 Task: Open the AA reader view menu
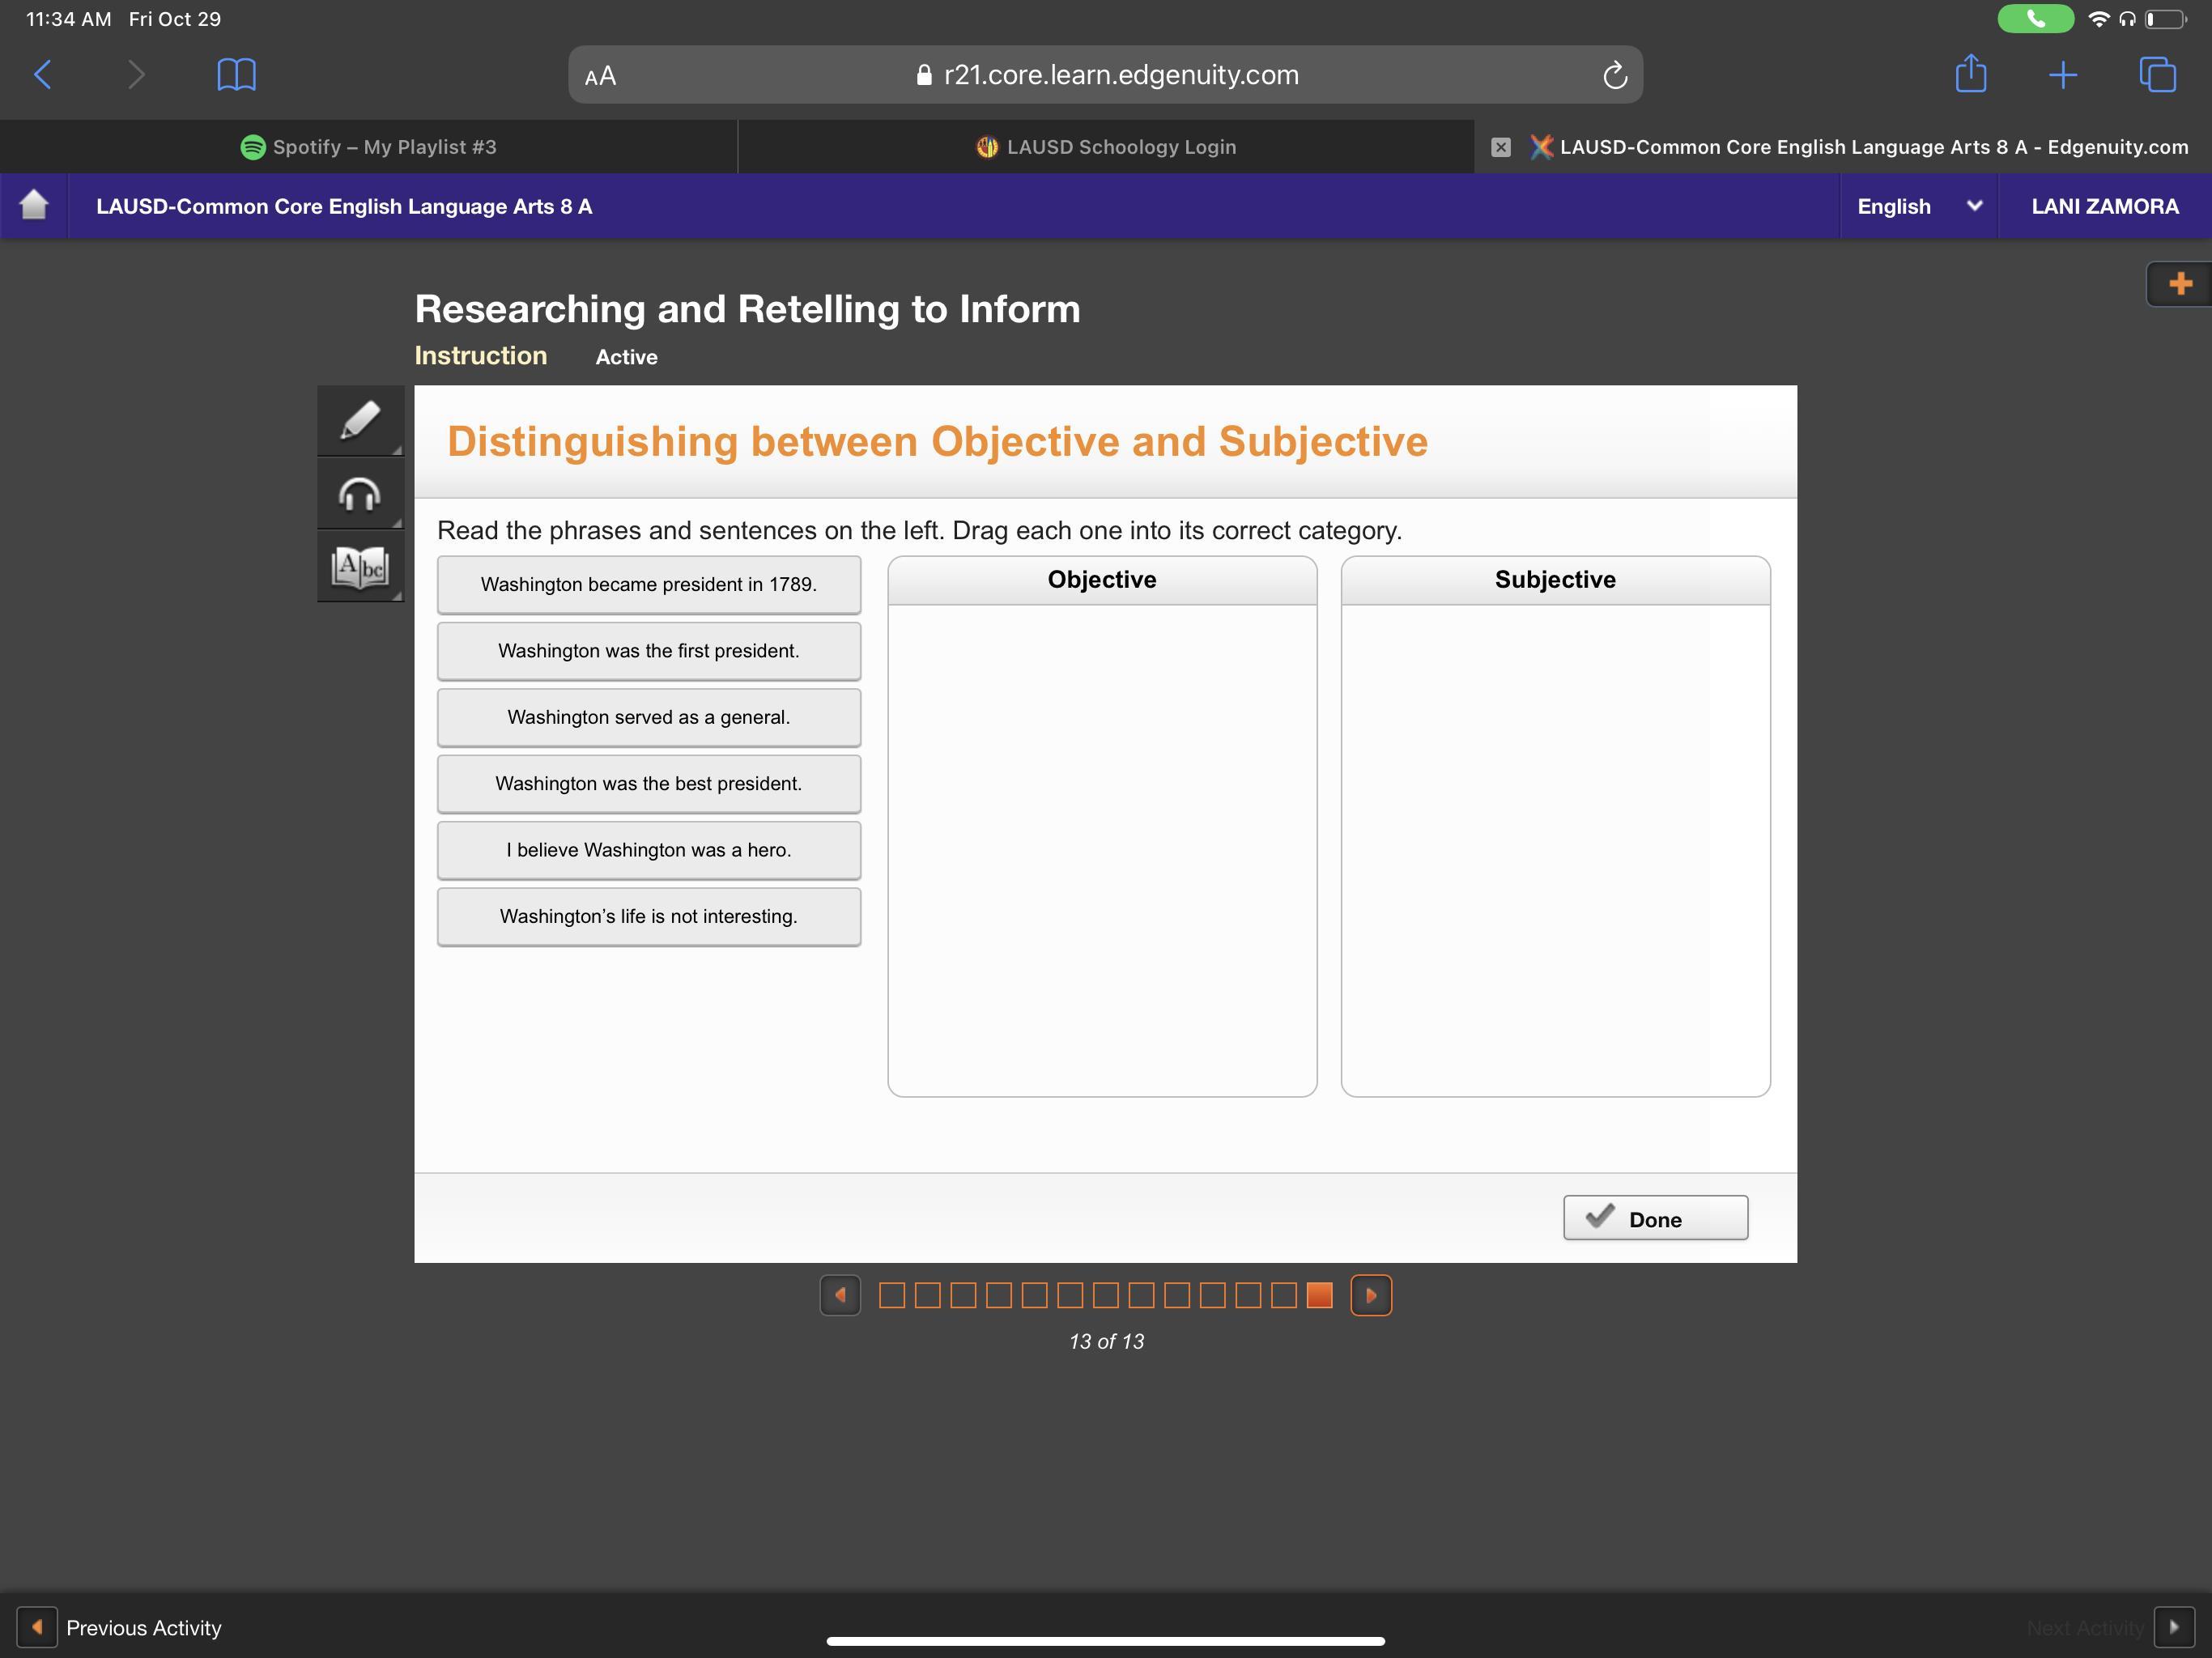pos(600,76)
